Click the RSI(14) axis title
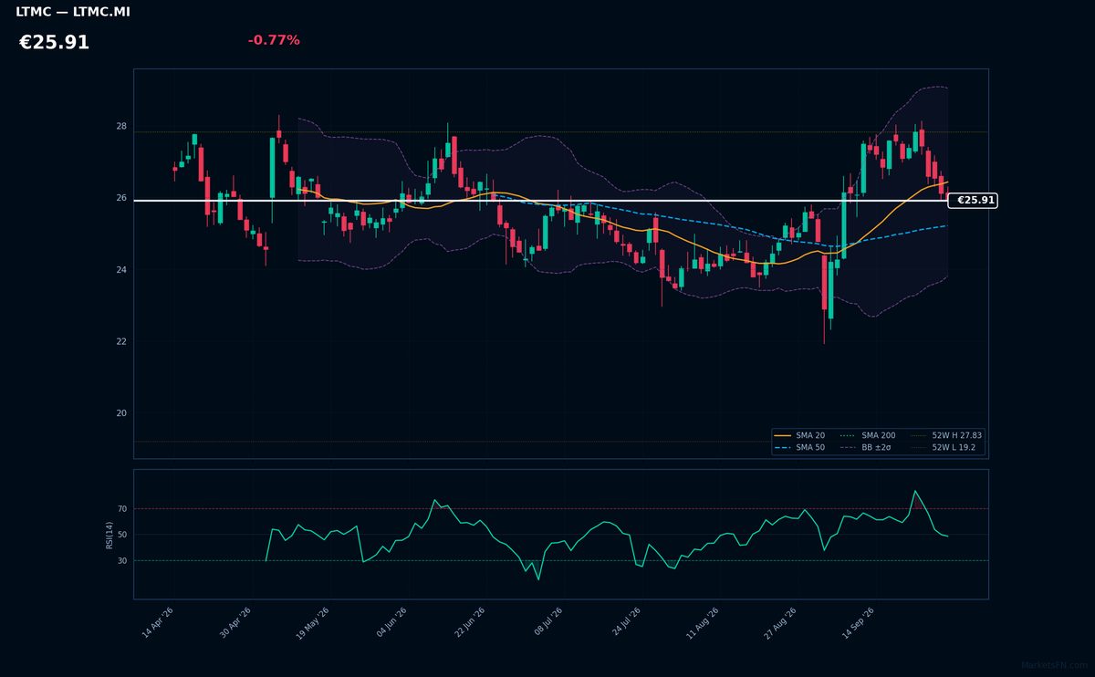 pos(109,535)
